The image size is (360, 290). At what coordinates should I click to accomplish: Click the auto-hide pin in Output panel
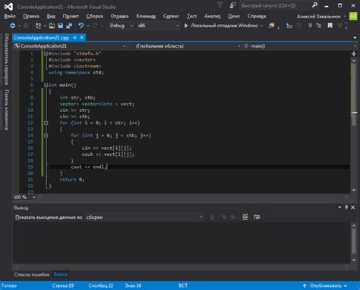[346, 207]
